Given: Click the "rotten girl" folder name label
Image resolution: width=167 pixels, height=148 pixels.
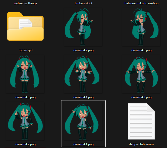Looking at the screenshot, I should (26, 50).
